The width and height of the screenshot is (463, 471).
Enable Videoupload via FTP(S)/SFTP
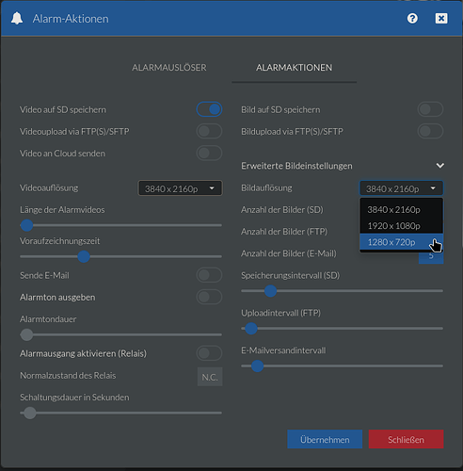pos(209,131)
